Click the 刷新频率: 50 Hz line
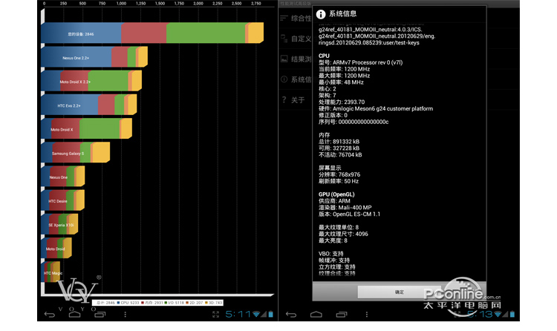 point(339,181)
